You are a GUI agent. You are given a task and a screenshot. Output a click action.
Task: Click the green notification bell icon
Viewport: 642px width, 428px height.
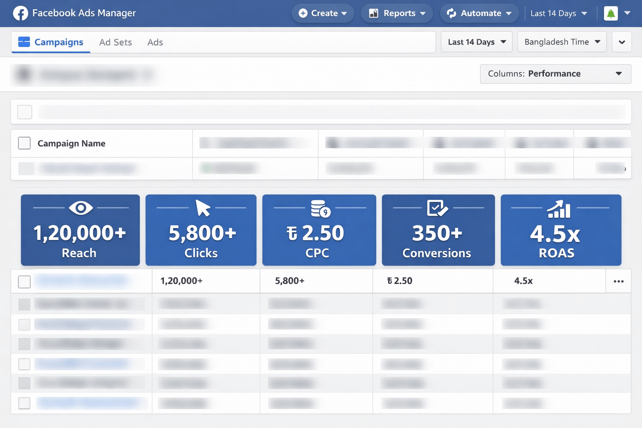[x=611, y=13]
